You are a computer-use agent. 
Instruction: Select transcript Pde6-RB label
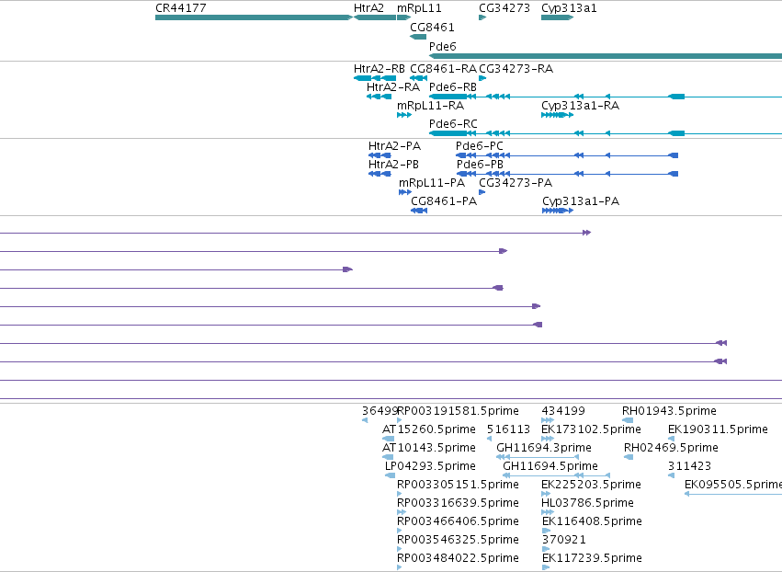453,87
